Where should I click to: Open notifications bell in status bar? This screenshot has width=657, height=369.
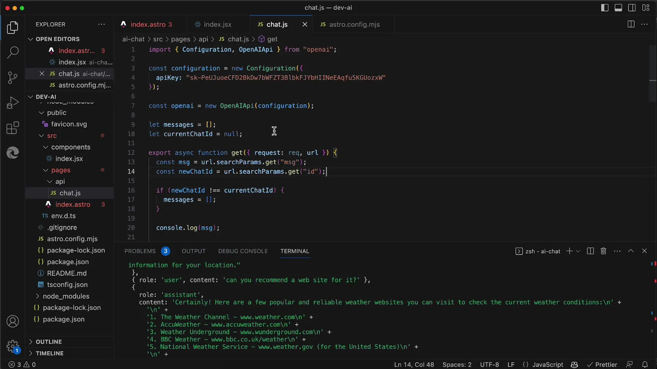645,365
